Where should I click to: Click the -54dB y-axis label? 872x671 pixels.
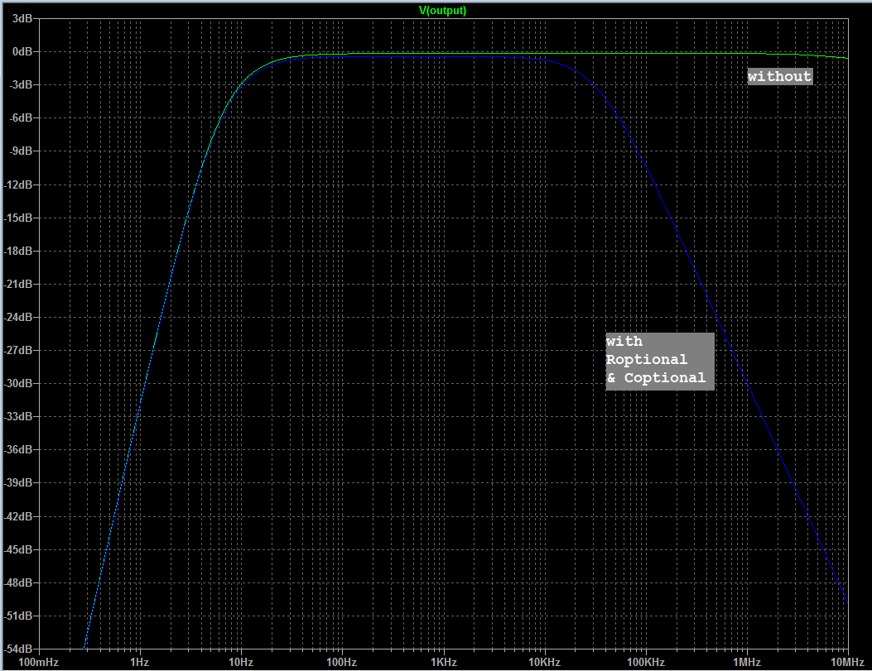pos(18,649)
